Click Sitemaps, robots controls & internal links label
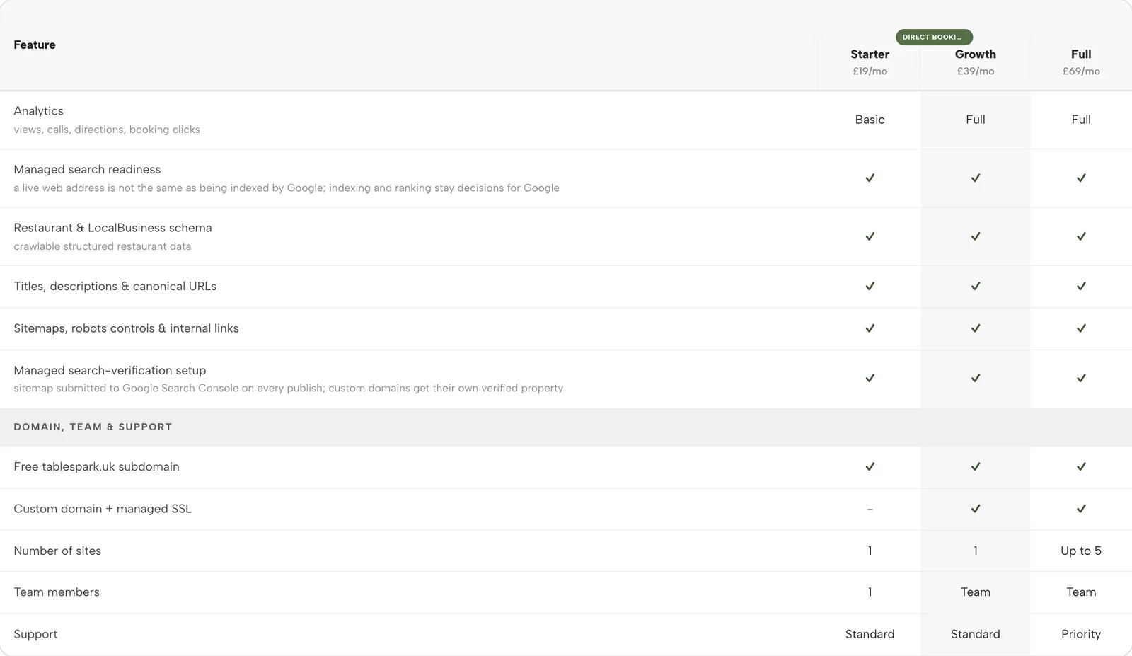The height and width of the screenshot is (656, 1132). click(x=126, y=328)
